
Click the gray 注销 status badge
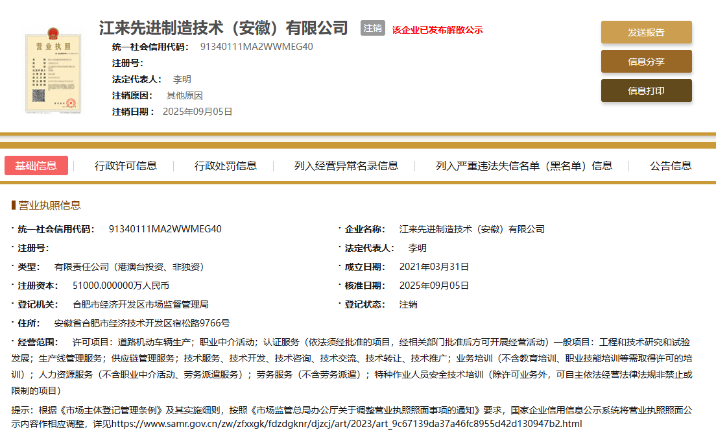coord(372,29)
